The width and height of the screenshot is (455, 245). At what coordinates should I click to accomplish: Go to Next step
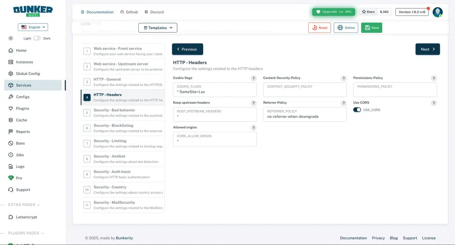pos(428,49)
